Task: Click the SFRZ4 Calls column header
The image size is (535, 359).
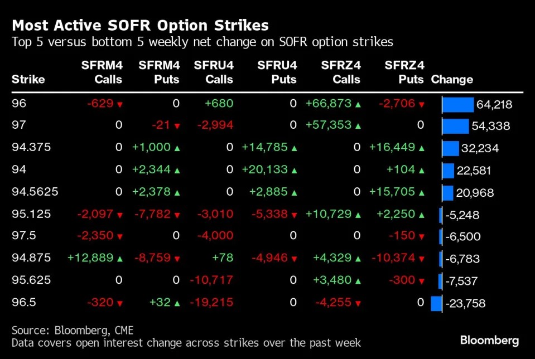Action: pos(341,72)
